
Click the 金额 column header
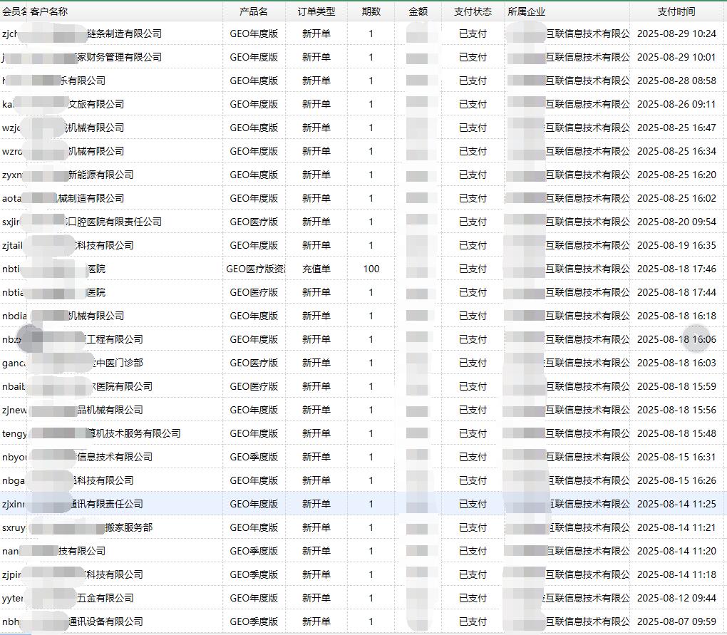coord(418,11)
